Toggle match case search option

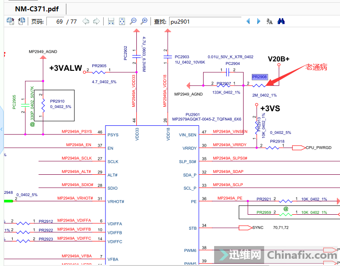[x=270, y=21]
